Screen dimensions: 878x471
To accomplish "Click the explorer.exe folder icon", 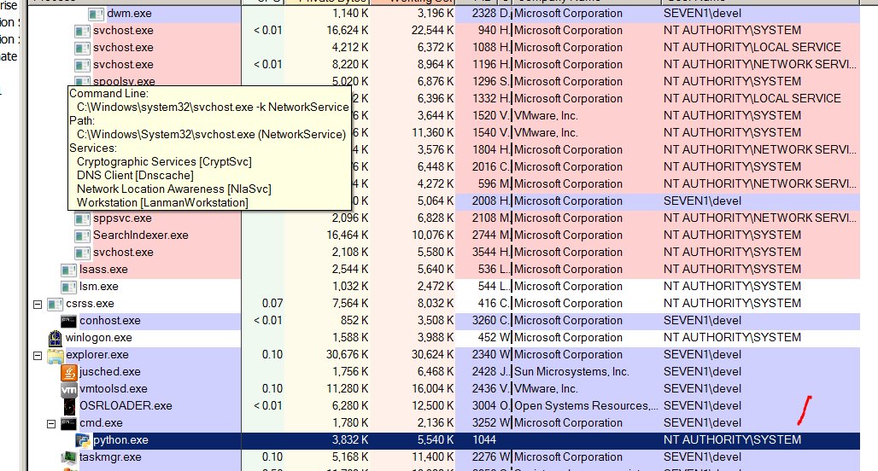I will pos(56,355).
